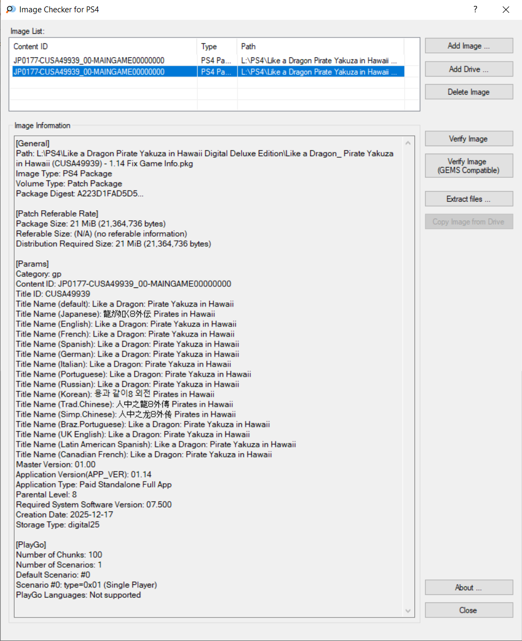Click the help question mark in title bar
522x641 pixels.
(x=475, y=10)
